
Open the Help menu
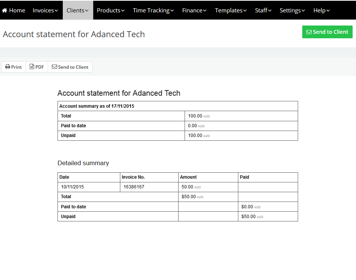coord(321,11)
